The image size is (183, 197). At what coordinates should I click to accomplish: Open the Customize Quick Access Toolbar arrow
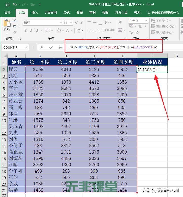(x=40, y=5)
